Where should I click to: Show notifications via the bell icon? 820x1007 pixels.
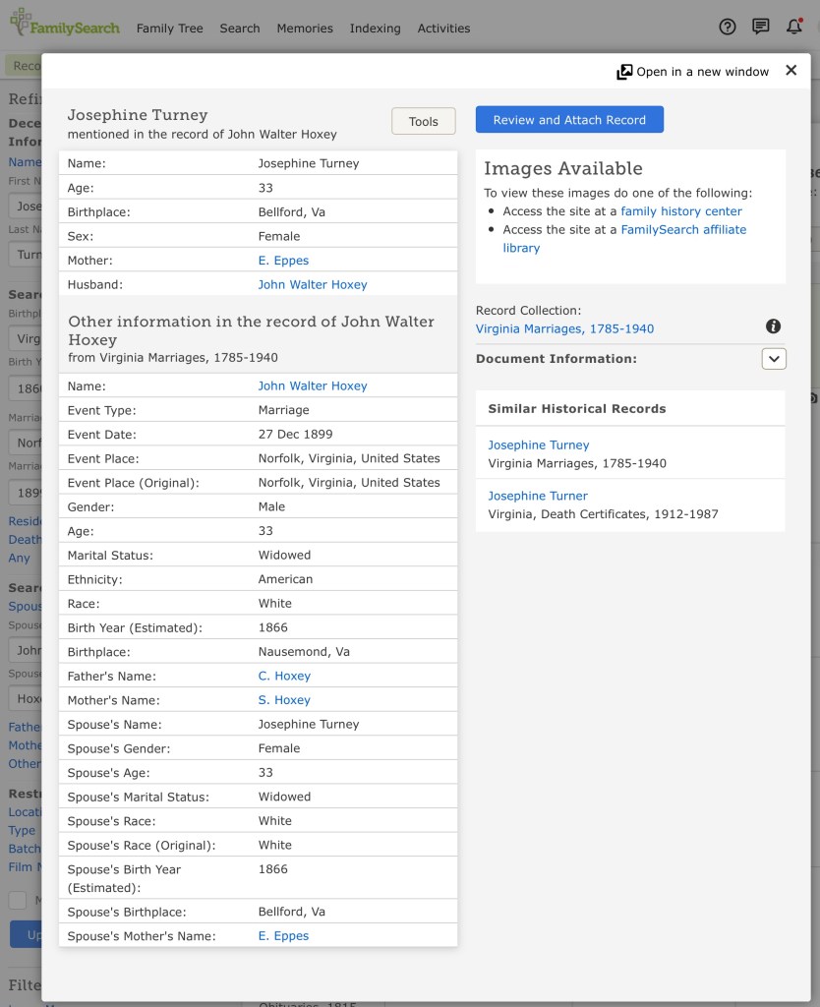click(x=793, y=28)
